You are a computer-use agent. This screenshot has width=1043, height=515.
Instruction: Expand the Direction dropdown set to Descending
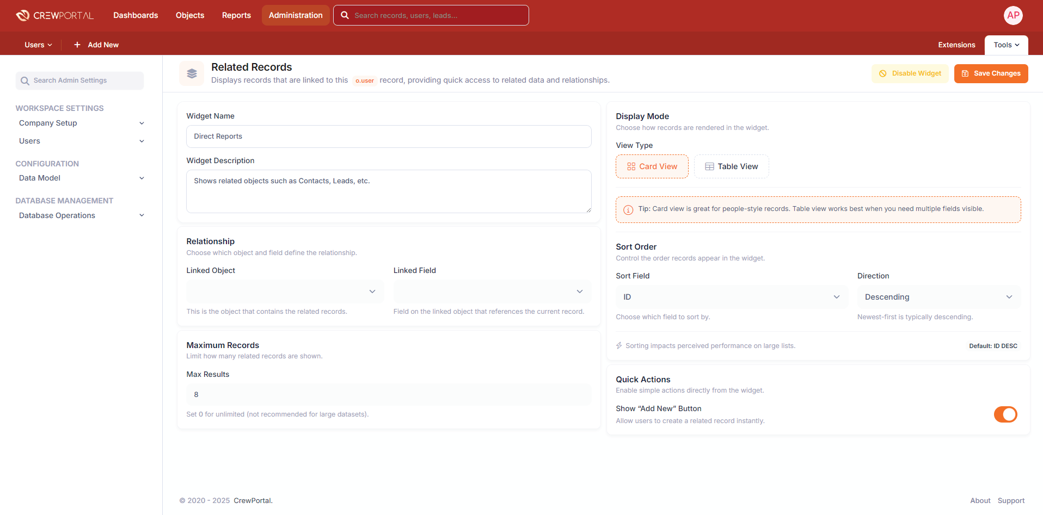point(938,297)
